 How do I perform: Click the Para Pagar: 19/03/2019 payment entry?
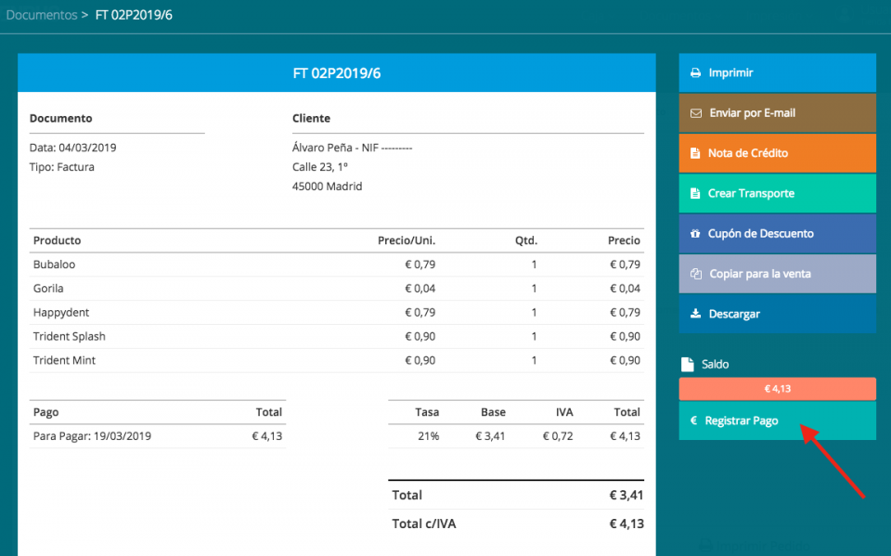[92, 436]
